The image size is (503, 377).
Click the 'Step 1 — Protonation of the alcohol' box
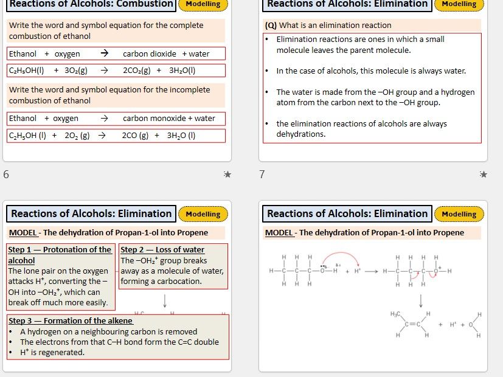[61, 277]
